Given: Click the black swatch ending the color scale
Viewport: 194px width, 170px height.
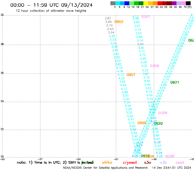Looking at the screenshot, I should tap(188, 3).
